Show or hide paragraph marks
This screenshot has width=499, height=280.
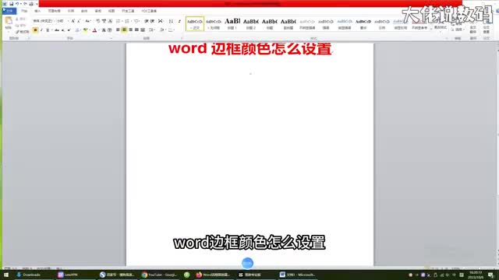(179, 21)
